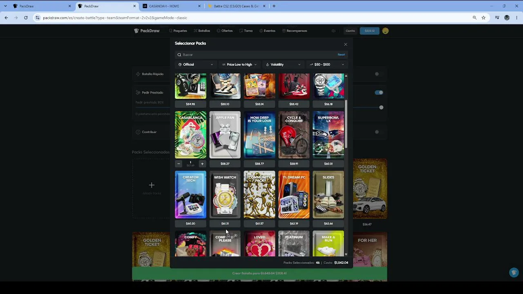
Task: Open the Eventos menu
Action: [x=267, y=31]
